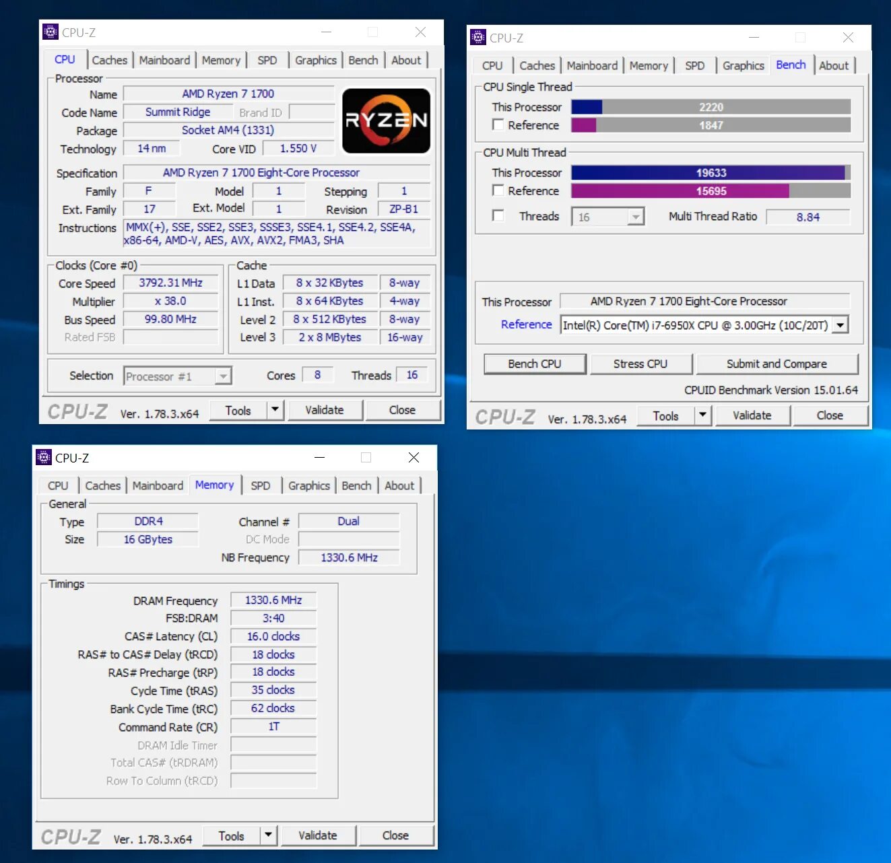Enable the Single Thread Reference checkbox
The width and height of the screenshot is (891, 863).
(x=498, y=125)
